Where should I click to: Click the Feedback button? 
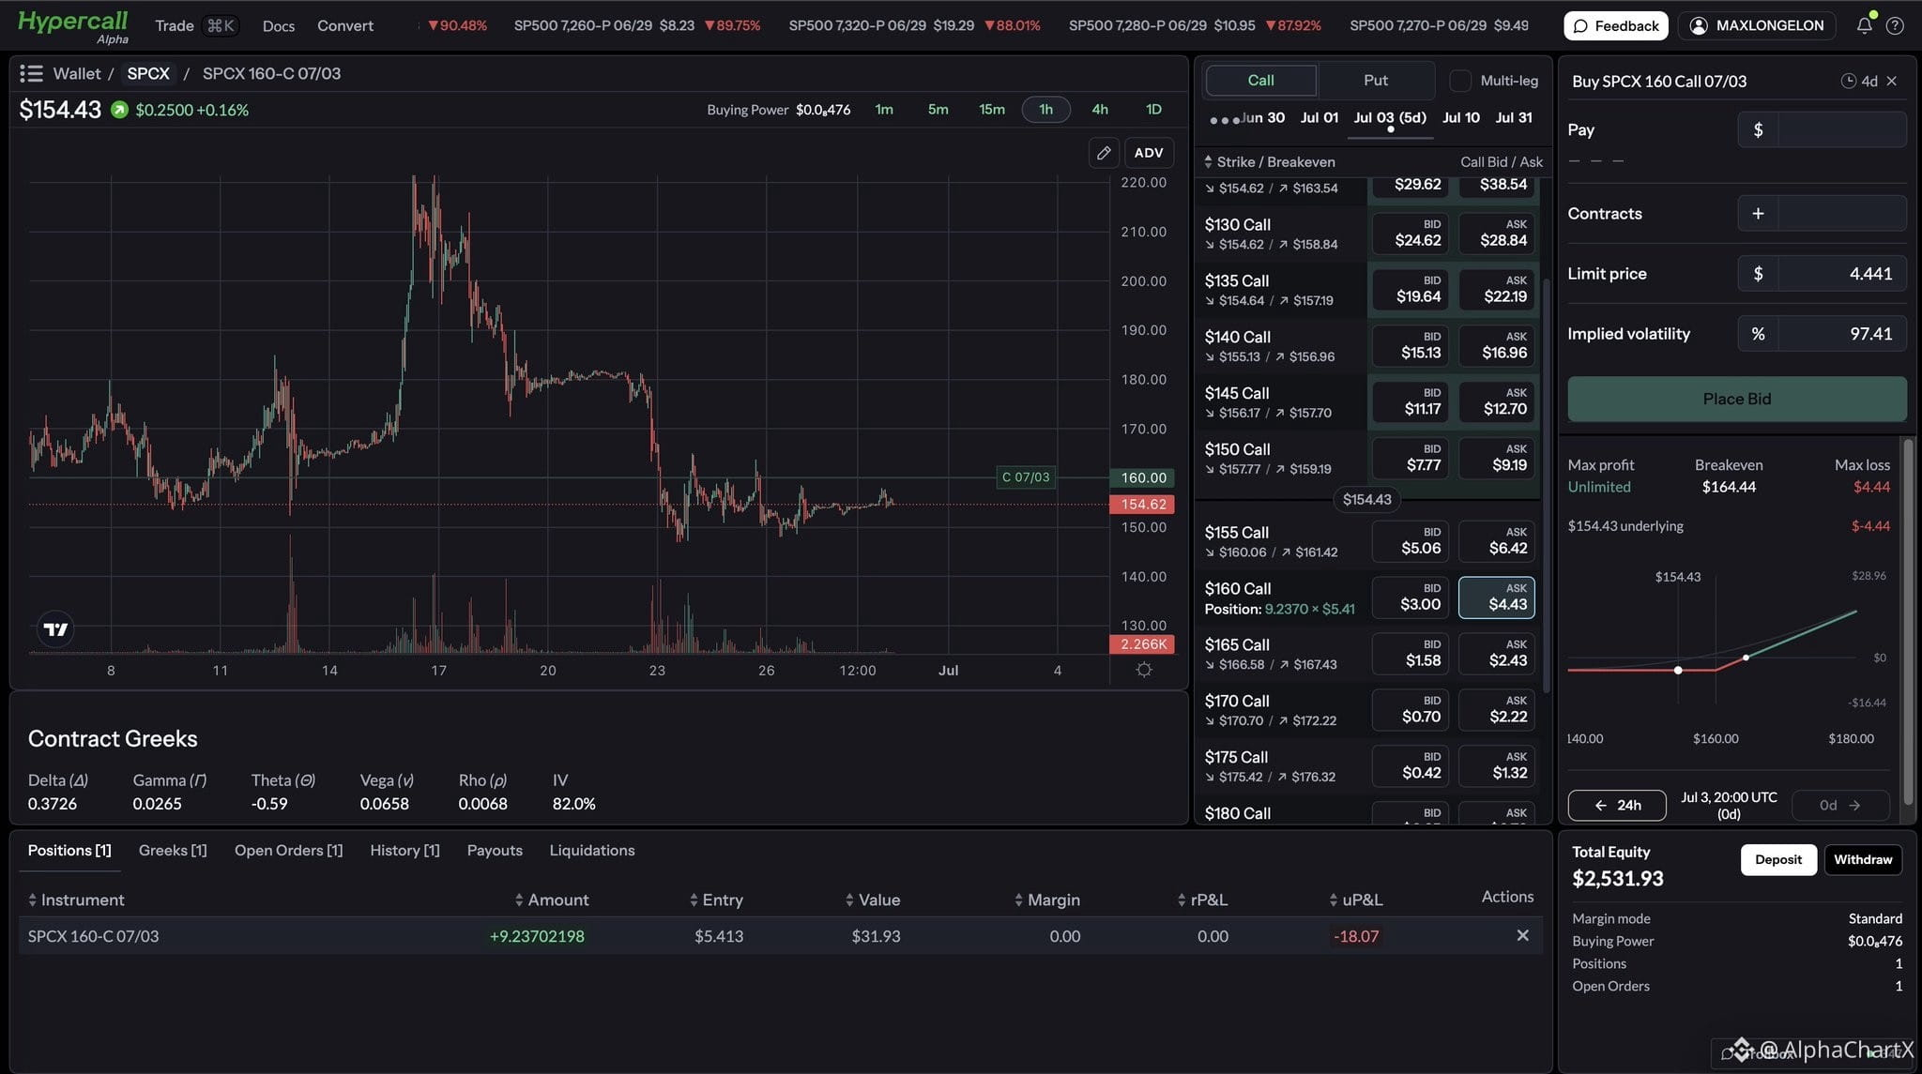point(1615,25)
